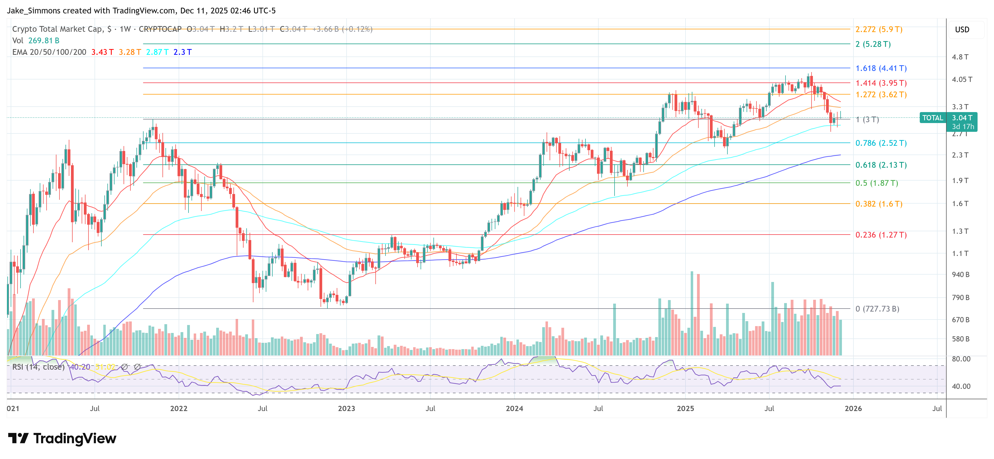Select the Vol indicator legend
Image resolution: width=994 pixels, height=459 pixels.
coord(17,41)
